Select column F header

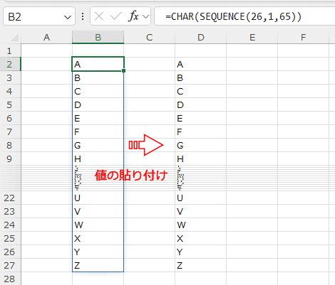pyautogui.click(x=304, y=38)
